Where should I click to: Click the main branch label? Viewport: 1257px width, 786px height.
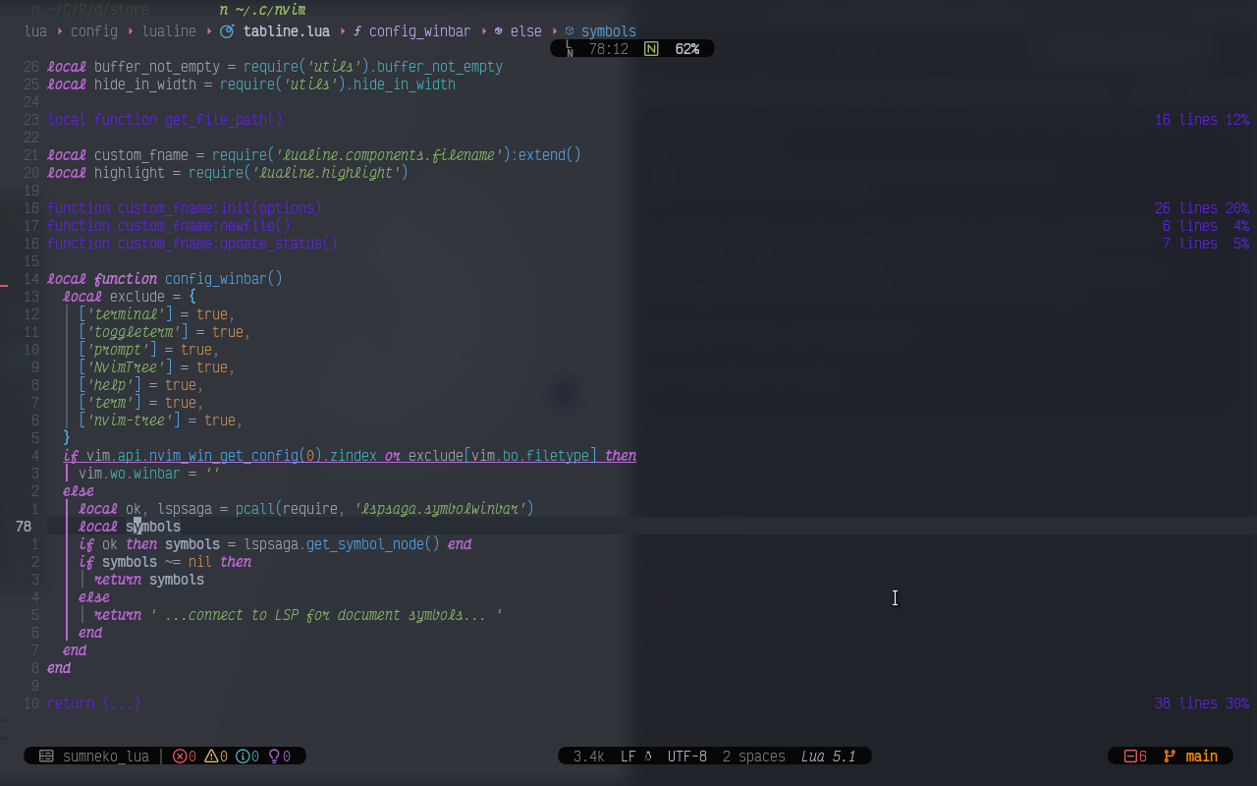coord(1200,756)
